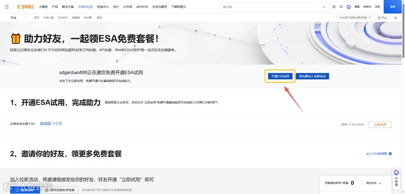Click the 立即试用 button
Screen dimensions: 405x194
coord(380,124)
